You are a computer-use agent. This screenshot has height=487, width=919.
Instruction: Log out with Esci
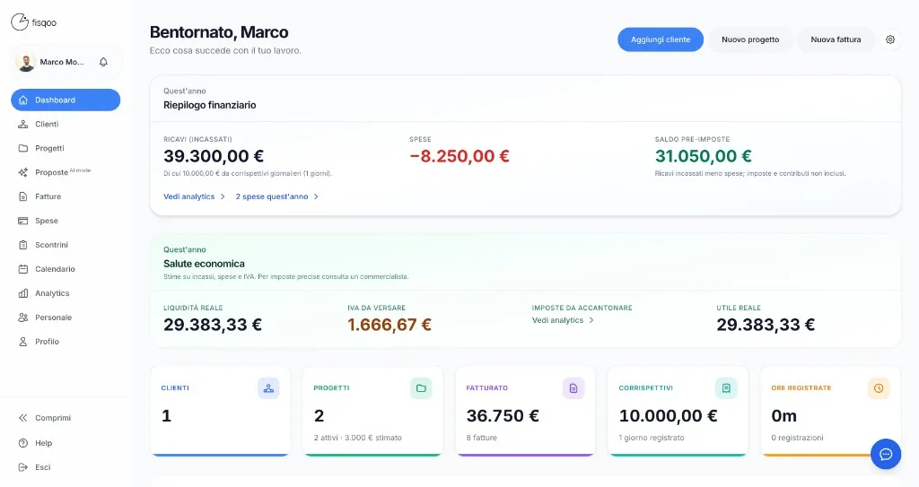pos(66,467)
